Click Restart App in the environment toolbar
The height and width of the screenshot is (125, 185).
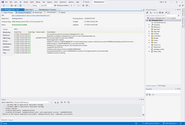[38, 12]
